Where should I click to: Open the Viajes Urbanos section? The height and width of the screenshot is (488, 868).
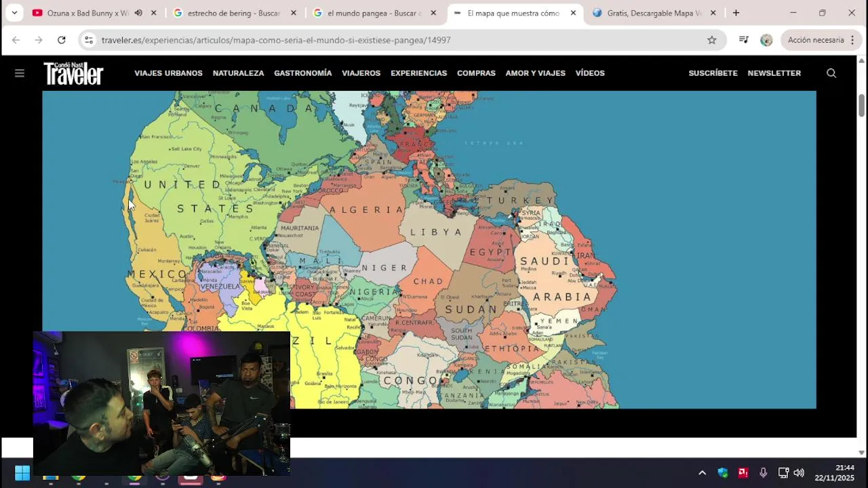(x=168, y=73)
